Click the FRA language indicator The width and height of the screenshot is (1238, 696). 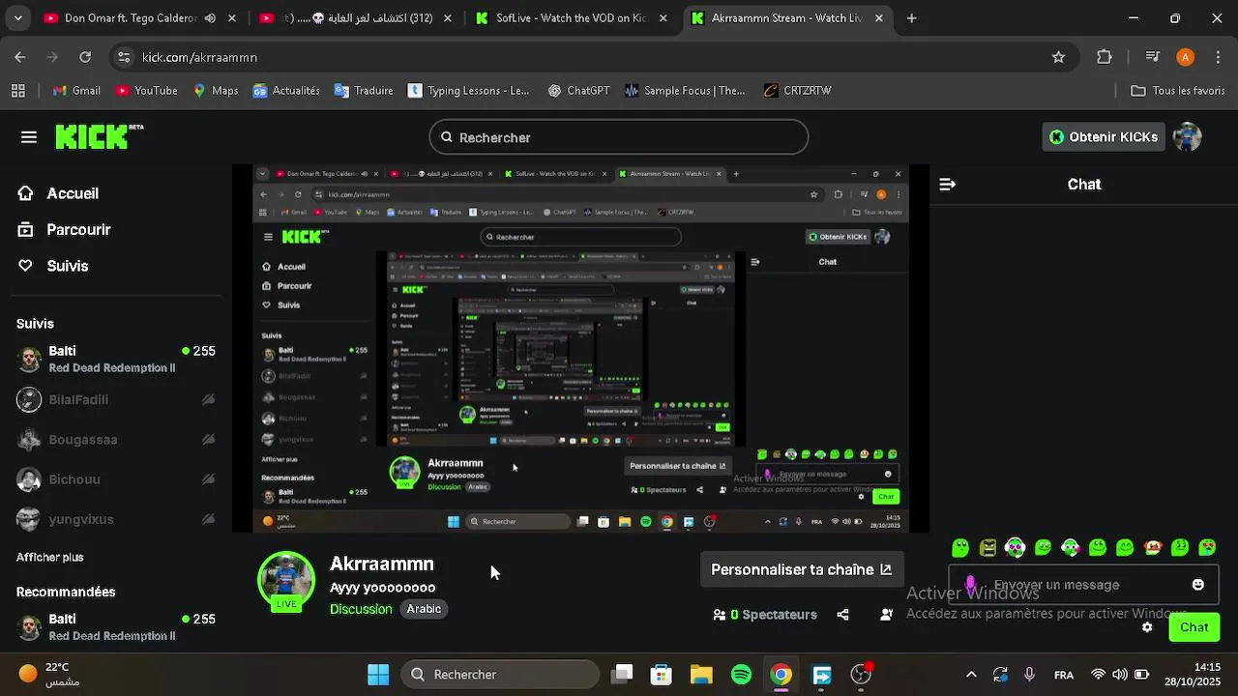(x=1064, y=675)
